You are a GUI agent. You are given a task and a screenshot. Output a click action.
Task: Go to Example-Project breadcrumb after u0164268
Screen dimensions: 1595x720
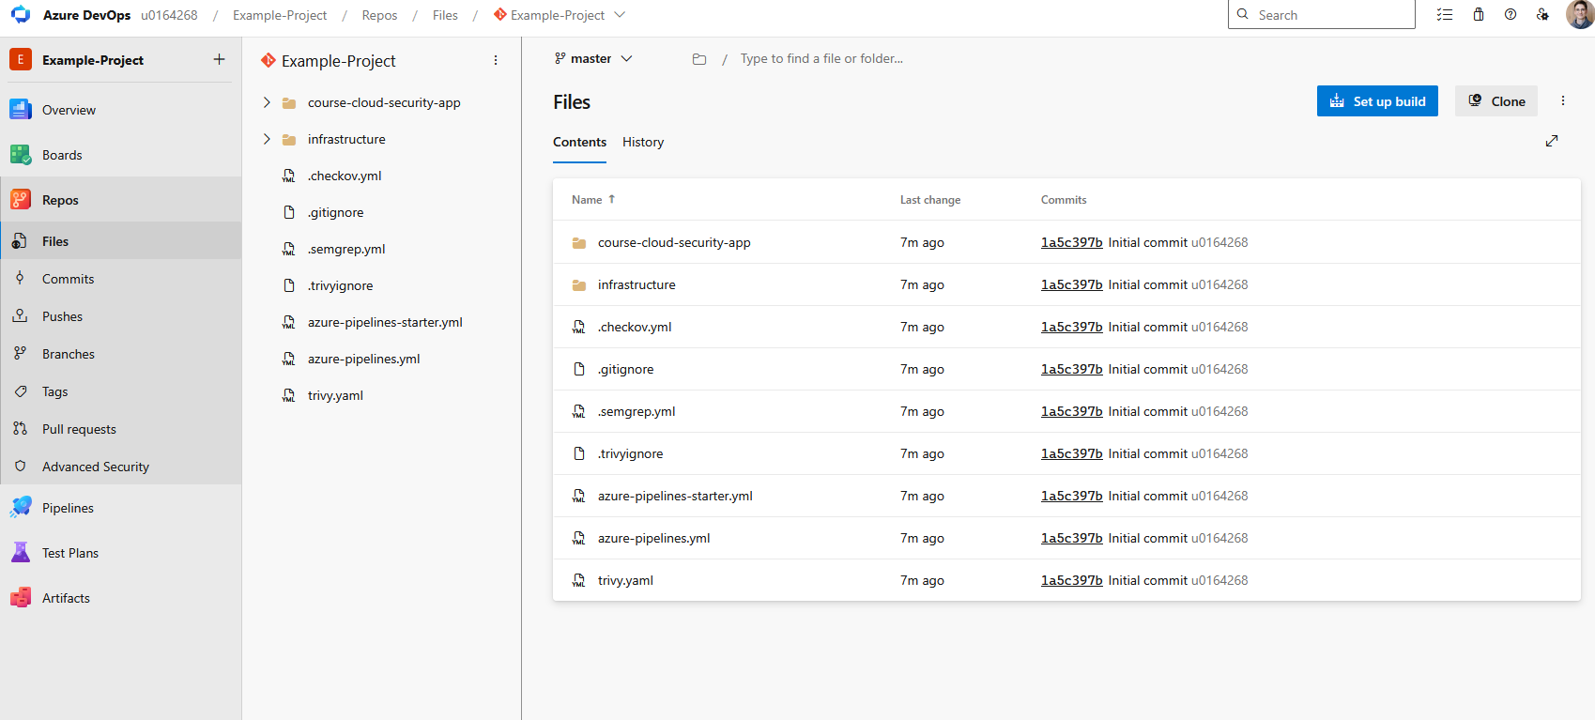click(x=280, y=15)
